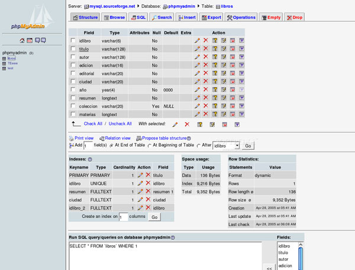The image size is (355, 270).
Task: Open the Relation view link
Action: tap(117, 137)
